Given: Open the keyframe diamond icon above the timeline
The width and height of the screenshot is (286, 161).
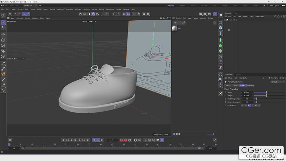Looking at the screenshot, I should tap(10, 140).
